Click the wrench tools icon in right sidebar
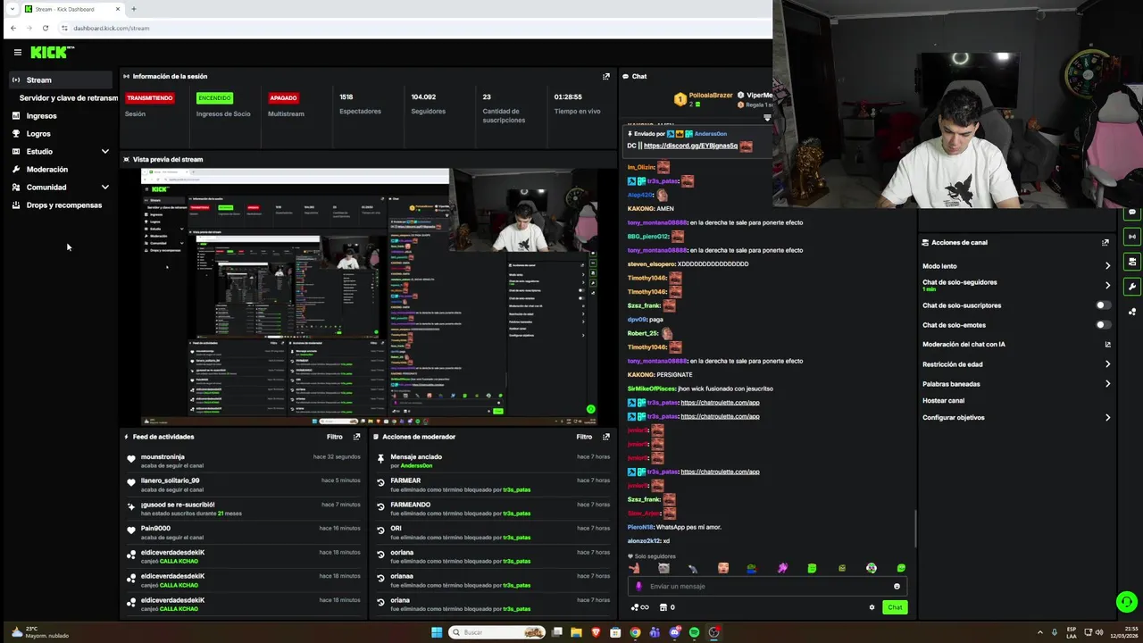Screen dimensions: 1143x643 (1132, 287)
